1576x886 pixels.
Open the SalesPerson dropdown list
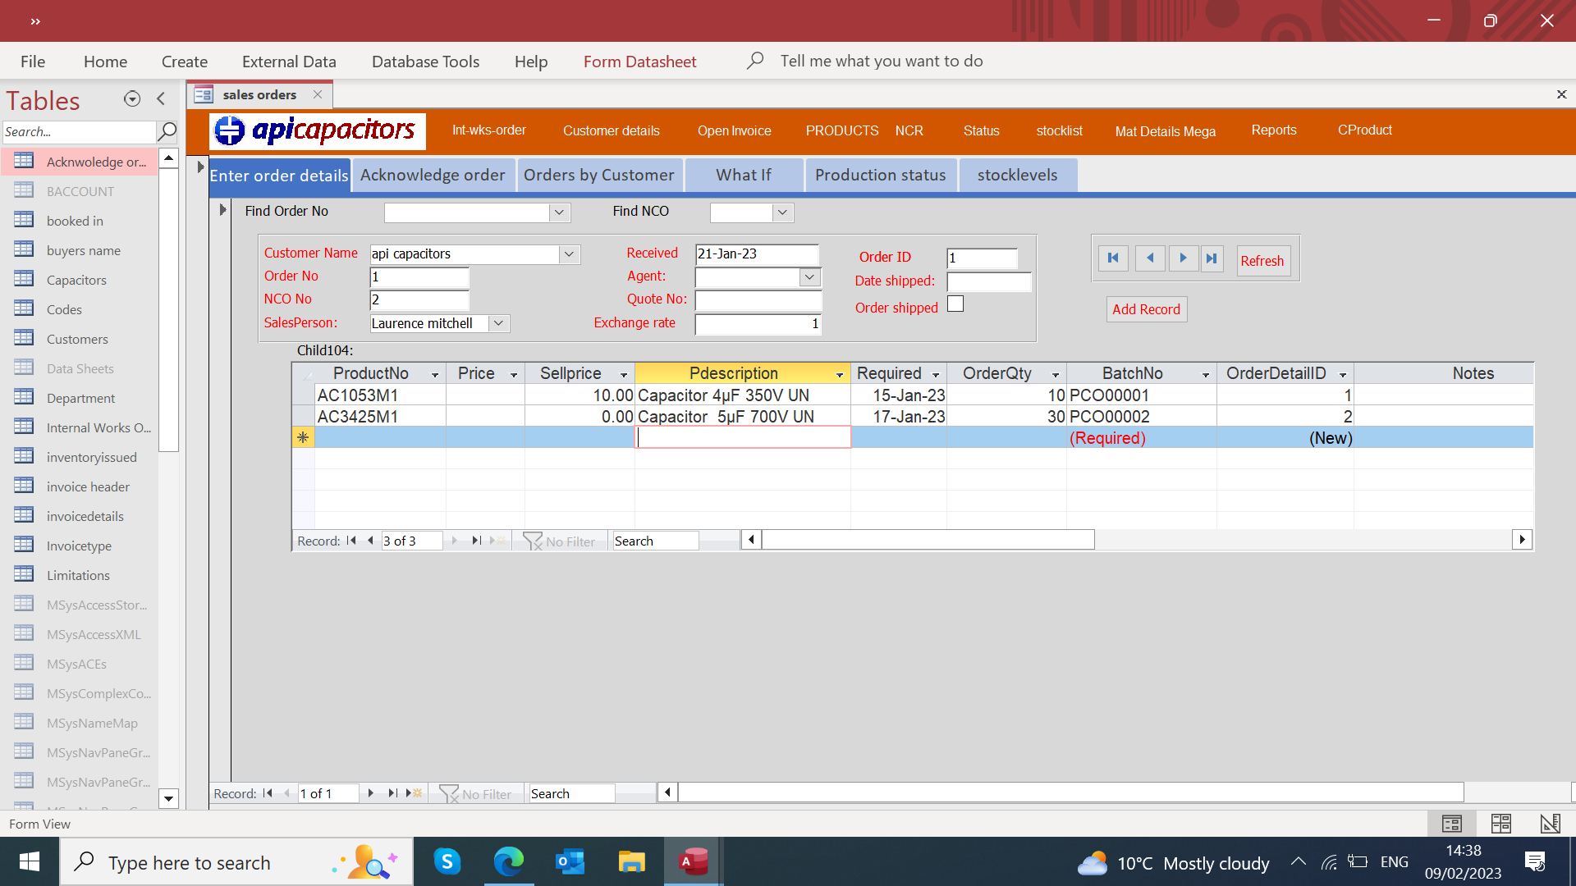click(x=498, y=323)
